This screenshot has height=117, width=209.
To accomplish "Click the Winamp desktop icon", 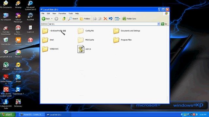I will [x=18, y=5].
